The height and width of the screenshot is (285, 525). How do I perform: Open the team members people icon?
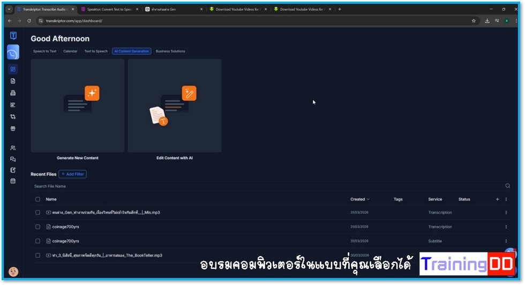13,148
